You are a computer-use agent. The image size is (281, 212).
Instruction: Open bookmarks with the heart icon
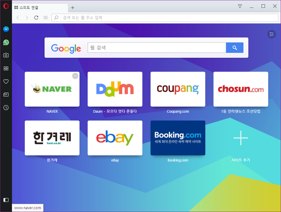pyautogui.click(x=6, y=81)
